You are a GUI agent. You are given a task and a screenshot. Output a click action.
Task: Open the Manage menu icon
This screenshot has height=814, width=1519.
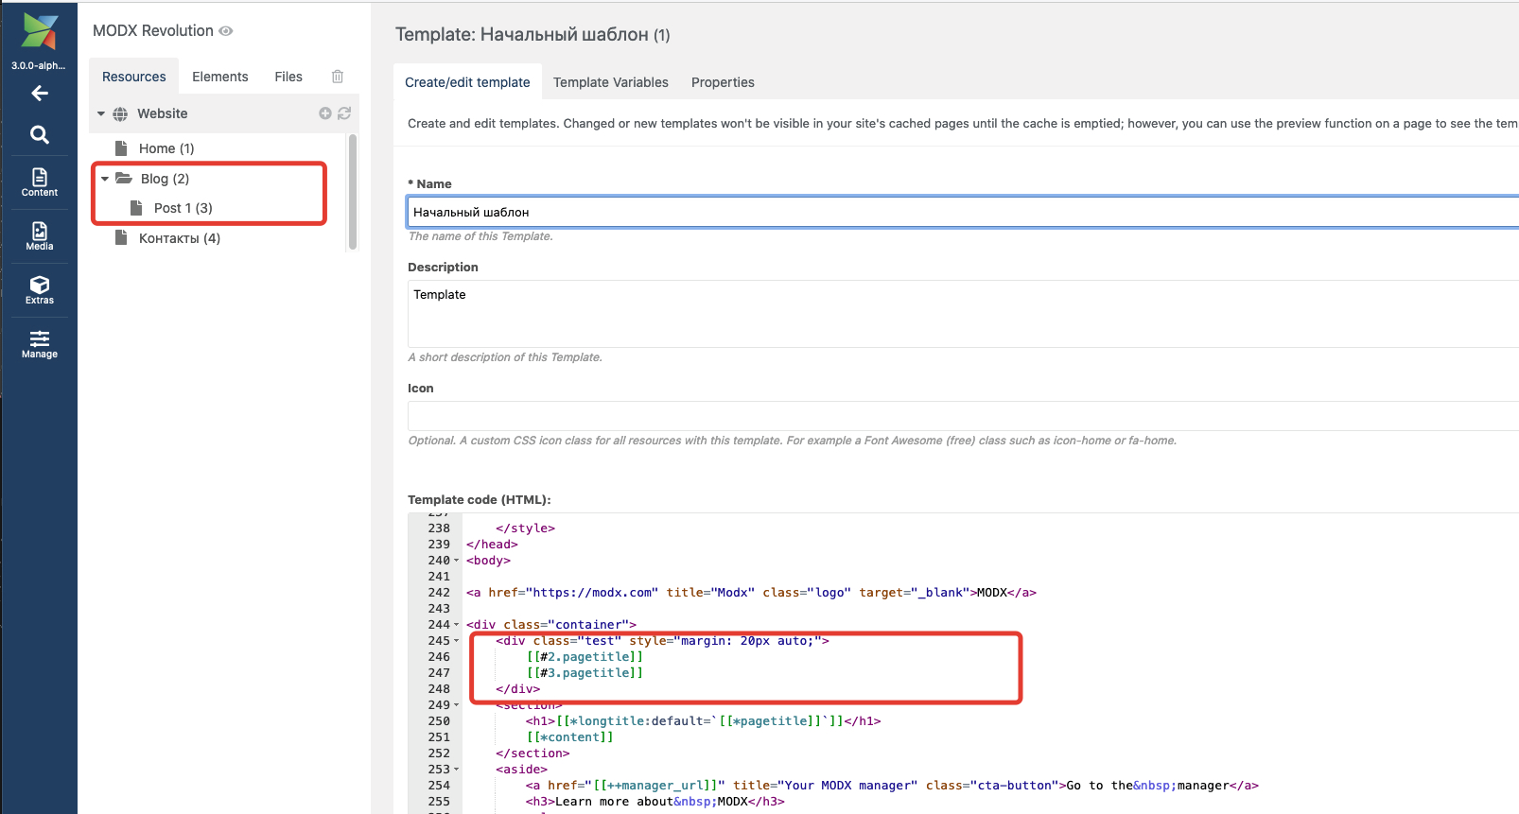click(40, 344)
